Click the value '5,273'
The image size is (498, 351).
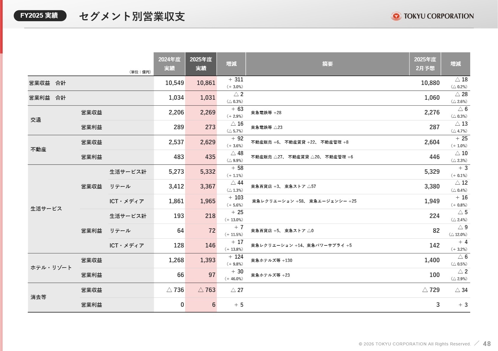(176, 172)
